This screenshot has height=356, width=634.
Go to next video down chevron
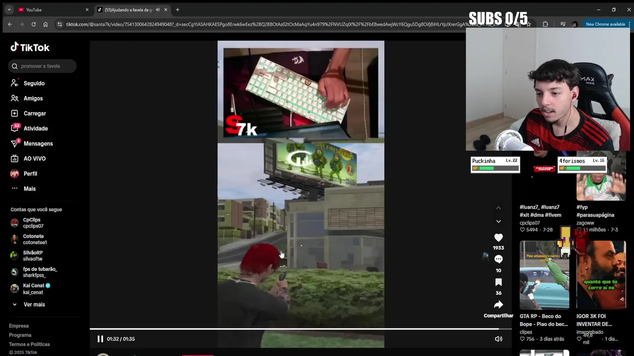[498, 221]
